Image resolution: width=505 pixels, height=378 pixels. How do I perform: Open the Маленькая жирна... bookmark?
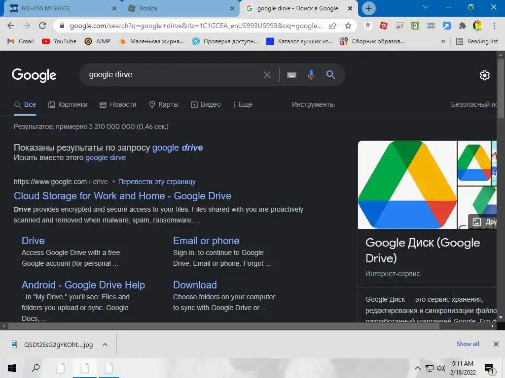(151, 41)
